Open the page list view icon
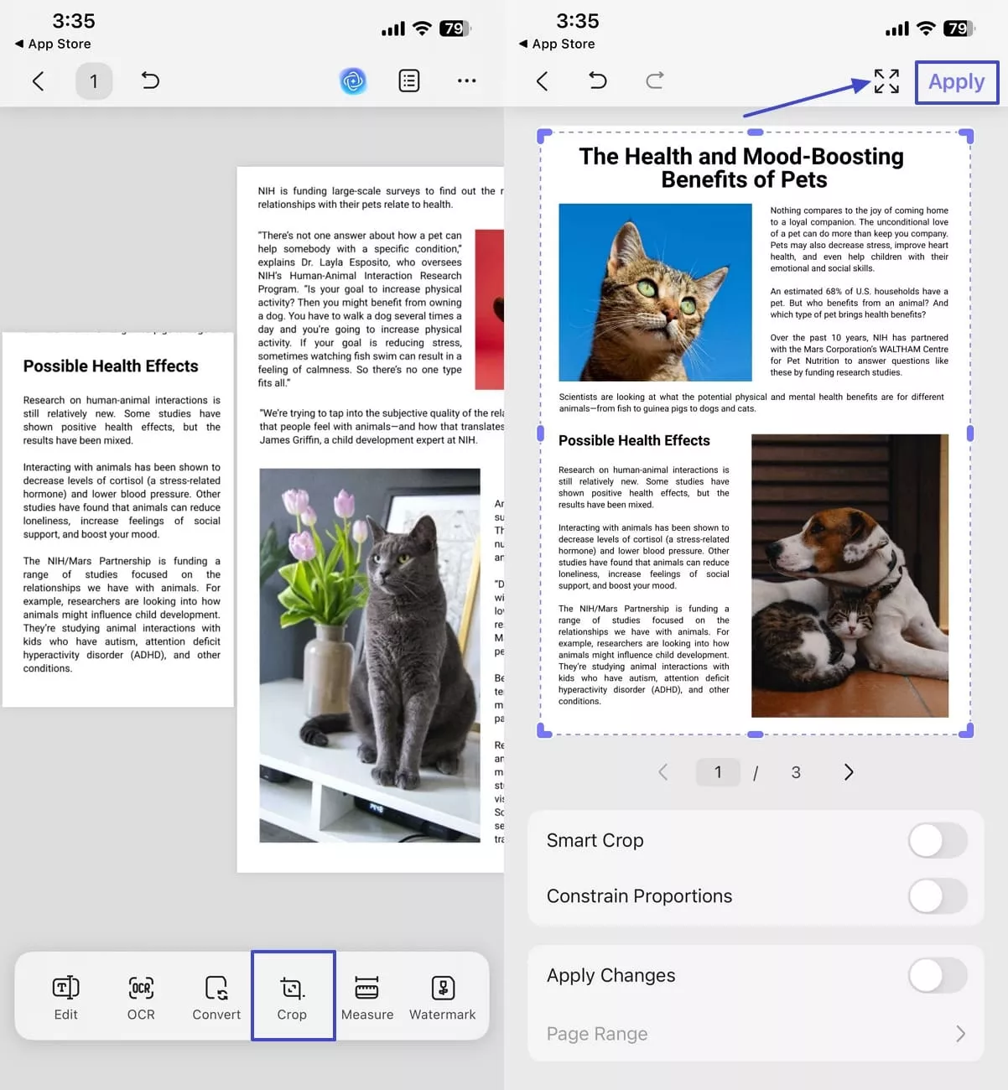1008x1090 pixels. coord(409,81)
